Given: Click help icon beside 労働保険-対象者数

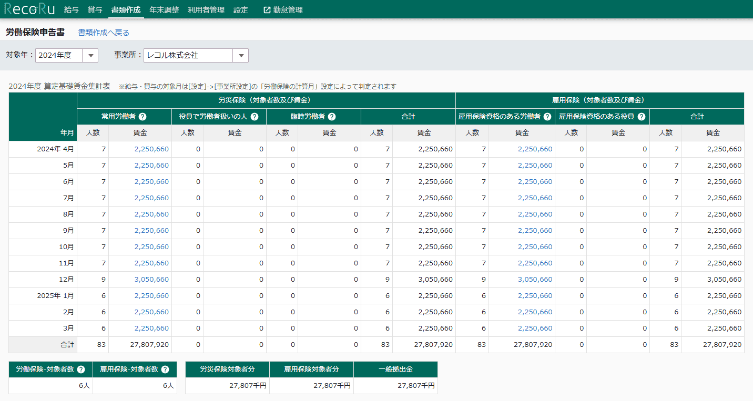Looking at the screenshot, I should point(81,369).
